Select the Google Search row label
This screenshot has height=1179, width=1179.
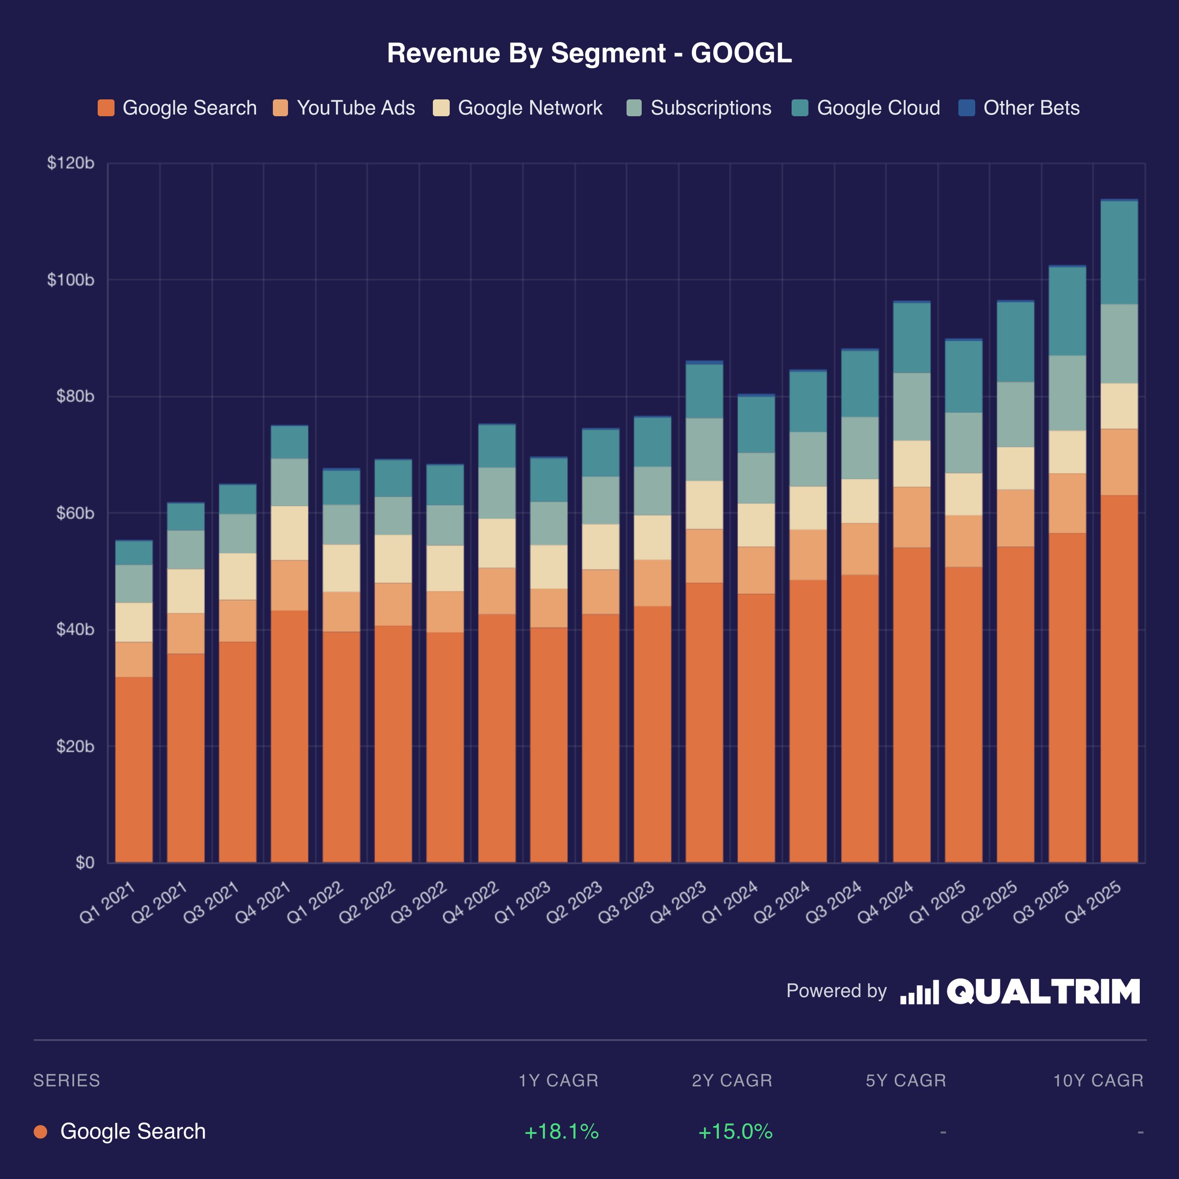point(133,1132)
